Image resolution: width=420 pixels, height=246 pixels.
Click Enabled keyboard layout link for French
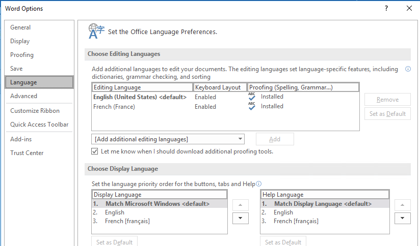point(205,107)
